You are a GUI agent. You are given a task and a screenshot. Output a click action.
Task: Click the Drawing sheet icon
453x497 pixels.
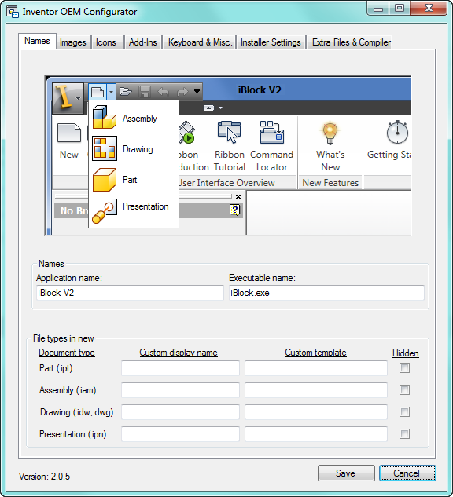click(x=105, y=148)
